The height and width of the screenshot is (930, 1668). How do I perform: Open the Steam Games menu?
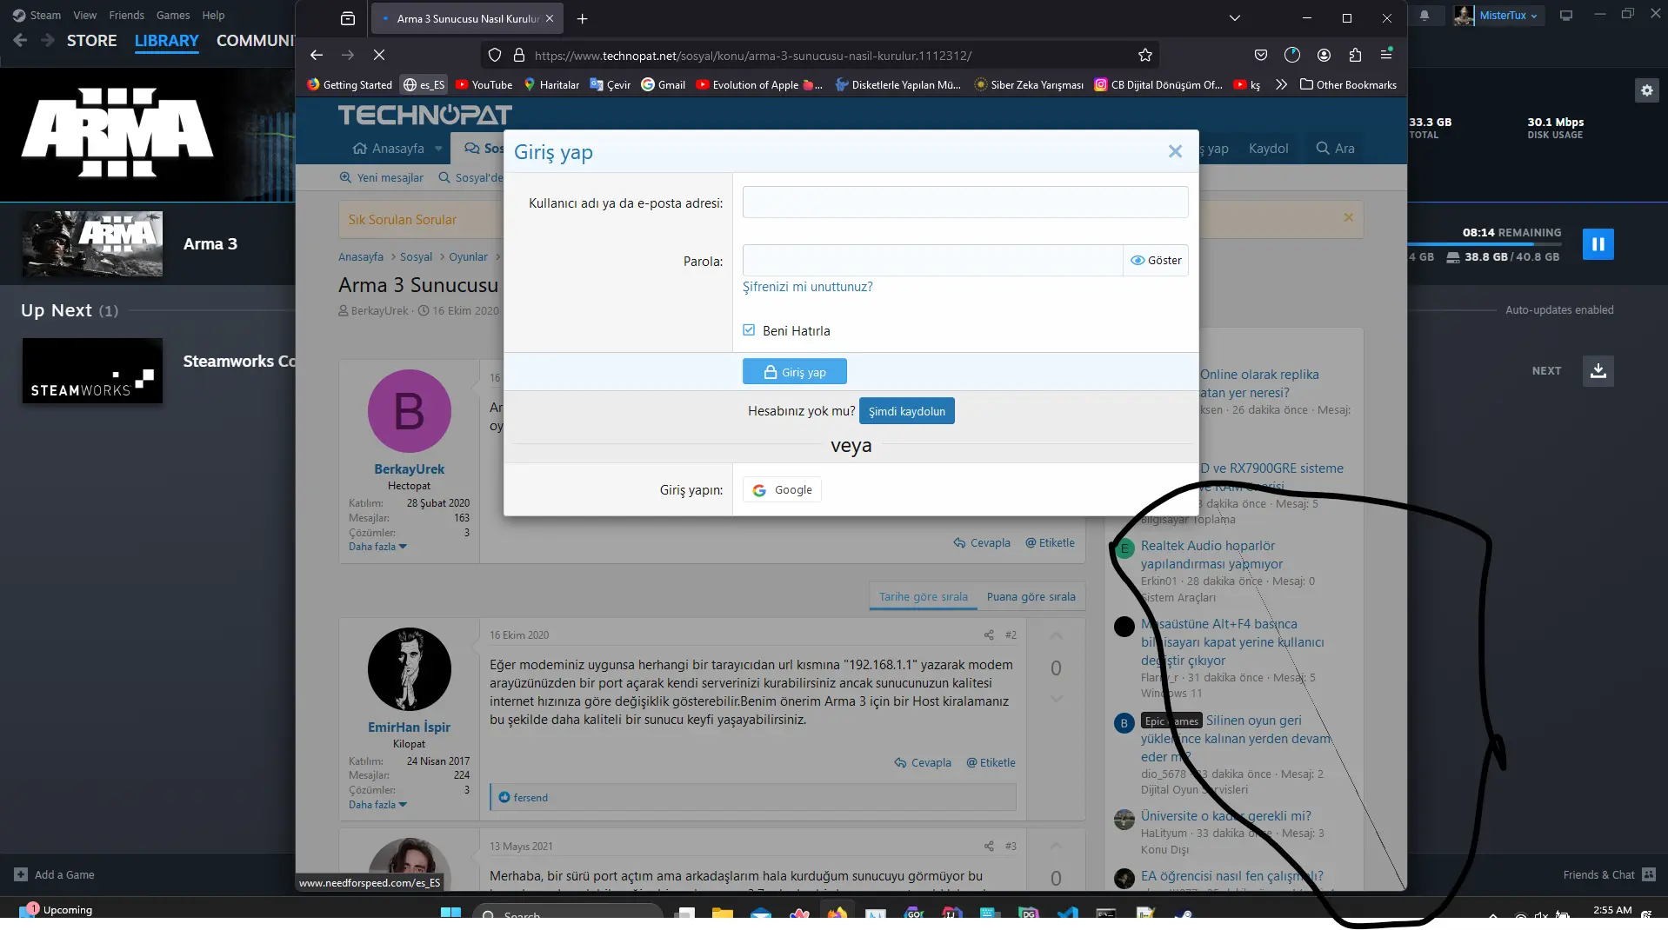point(173,15)
